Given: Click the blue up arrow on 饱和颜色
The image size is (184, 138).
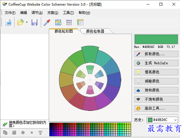Looking at the screenshot, I should (x=138, y=90).
